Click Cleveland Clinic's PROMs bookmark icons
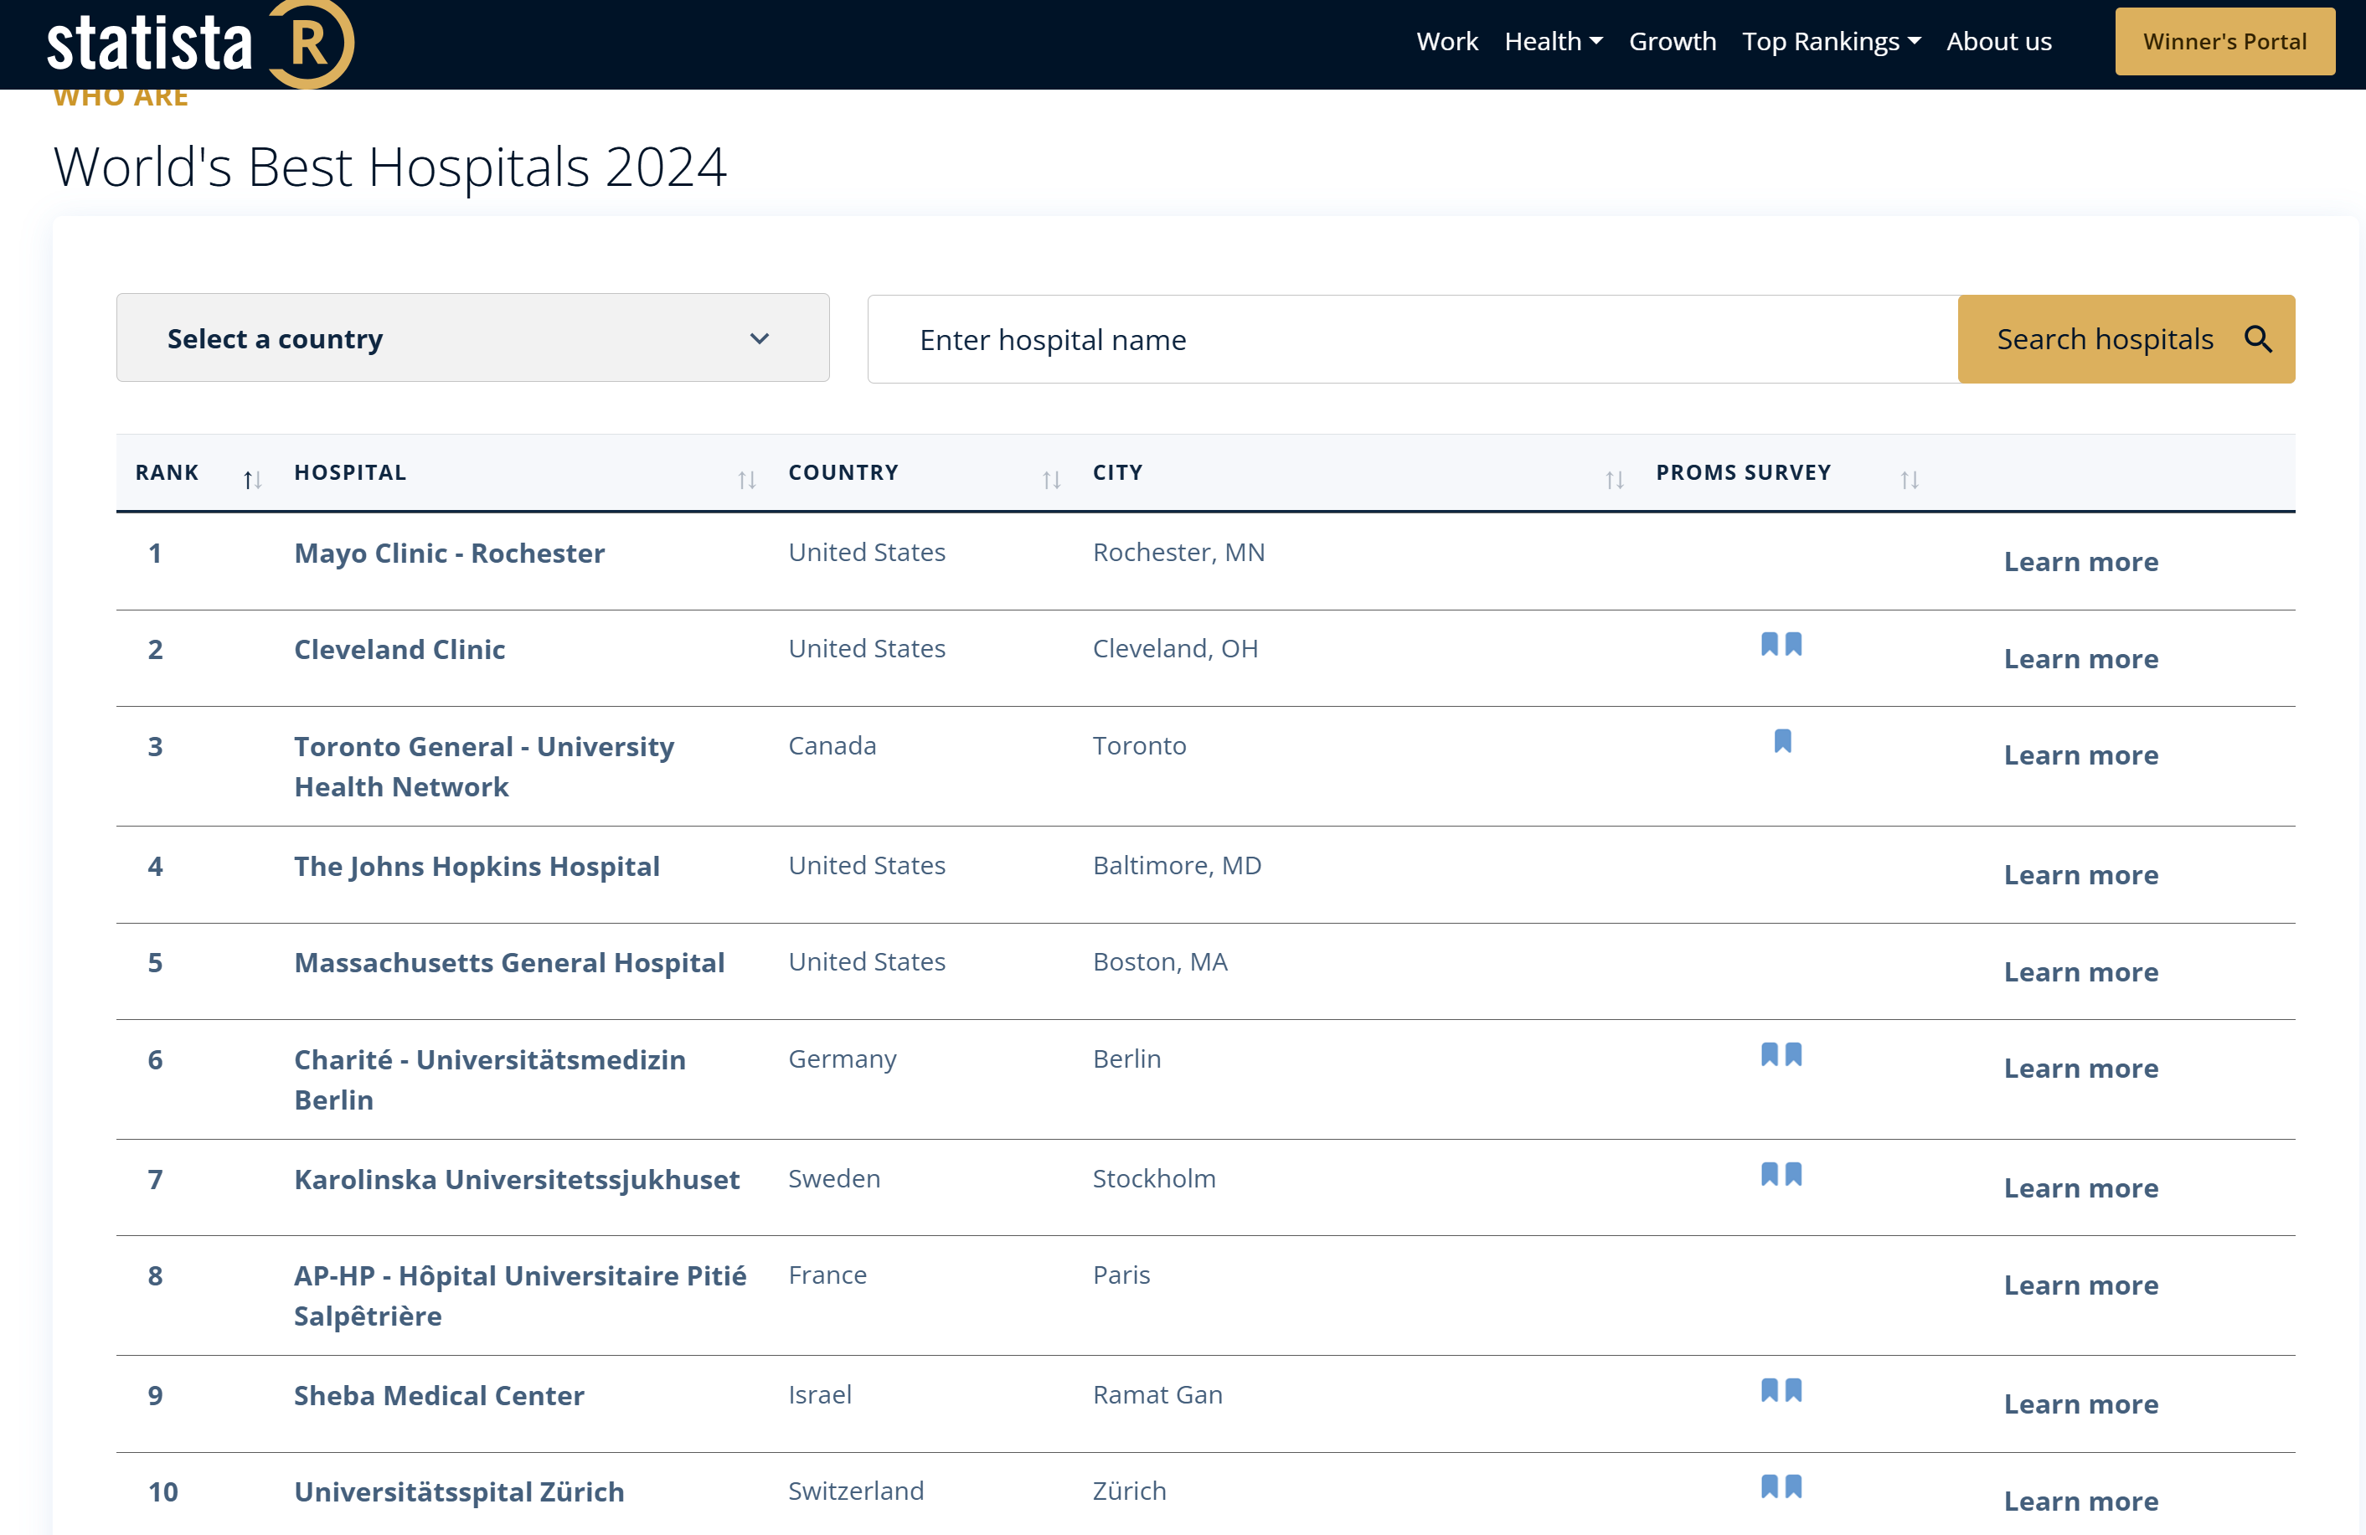The height and width of the screenshot is (1535, 2366). point(1781,644)
